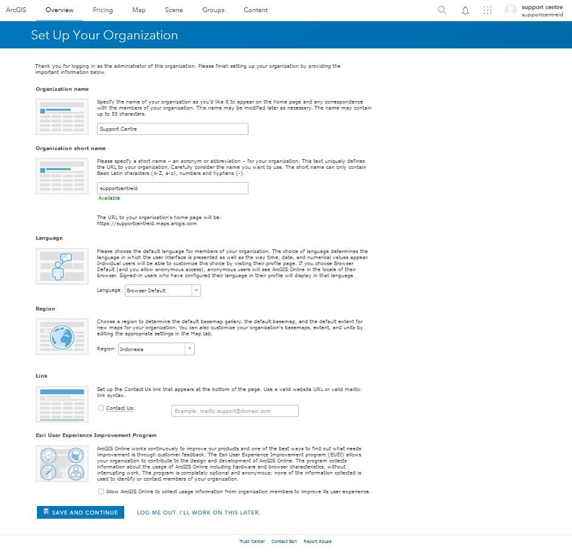Open the Groups tab
The image size is (572, 552).
click(x=213, y=10)
